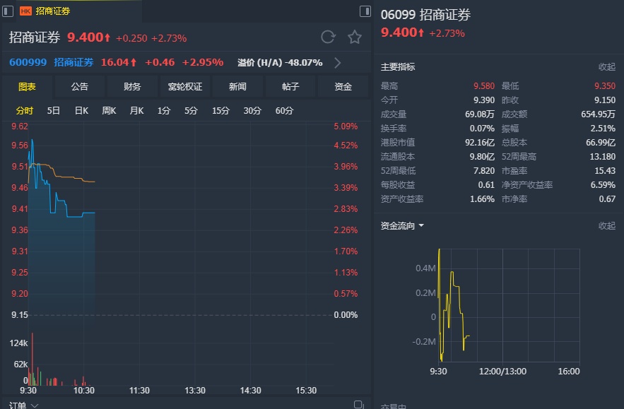Open the 资金 tab
Image resolution: width=624 pixels, height=409 pixels.
pyautogui.click(x=343, y=87)
